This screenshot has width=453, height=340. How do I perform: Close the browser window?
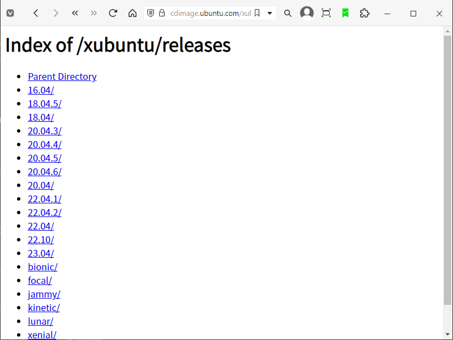click(439, 14)
